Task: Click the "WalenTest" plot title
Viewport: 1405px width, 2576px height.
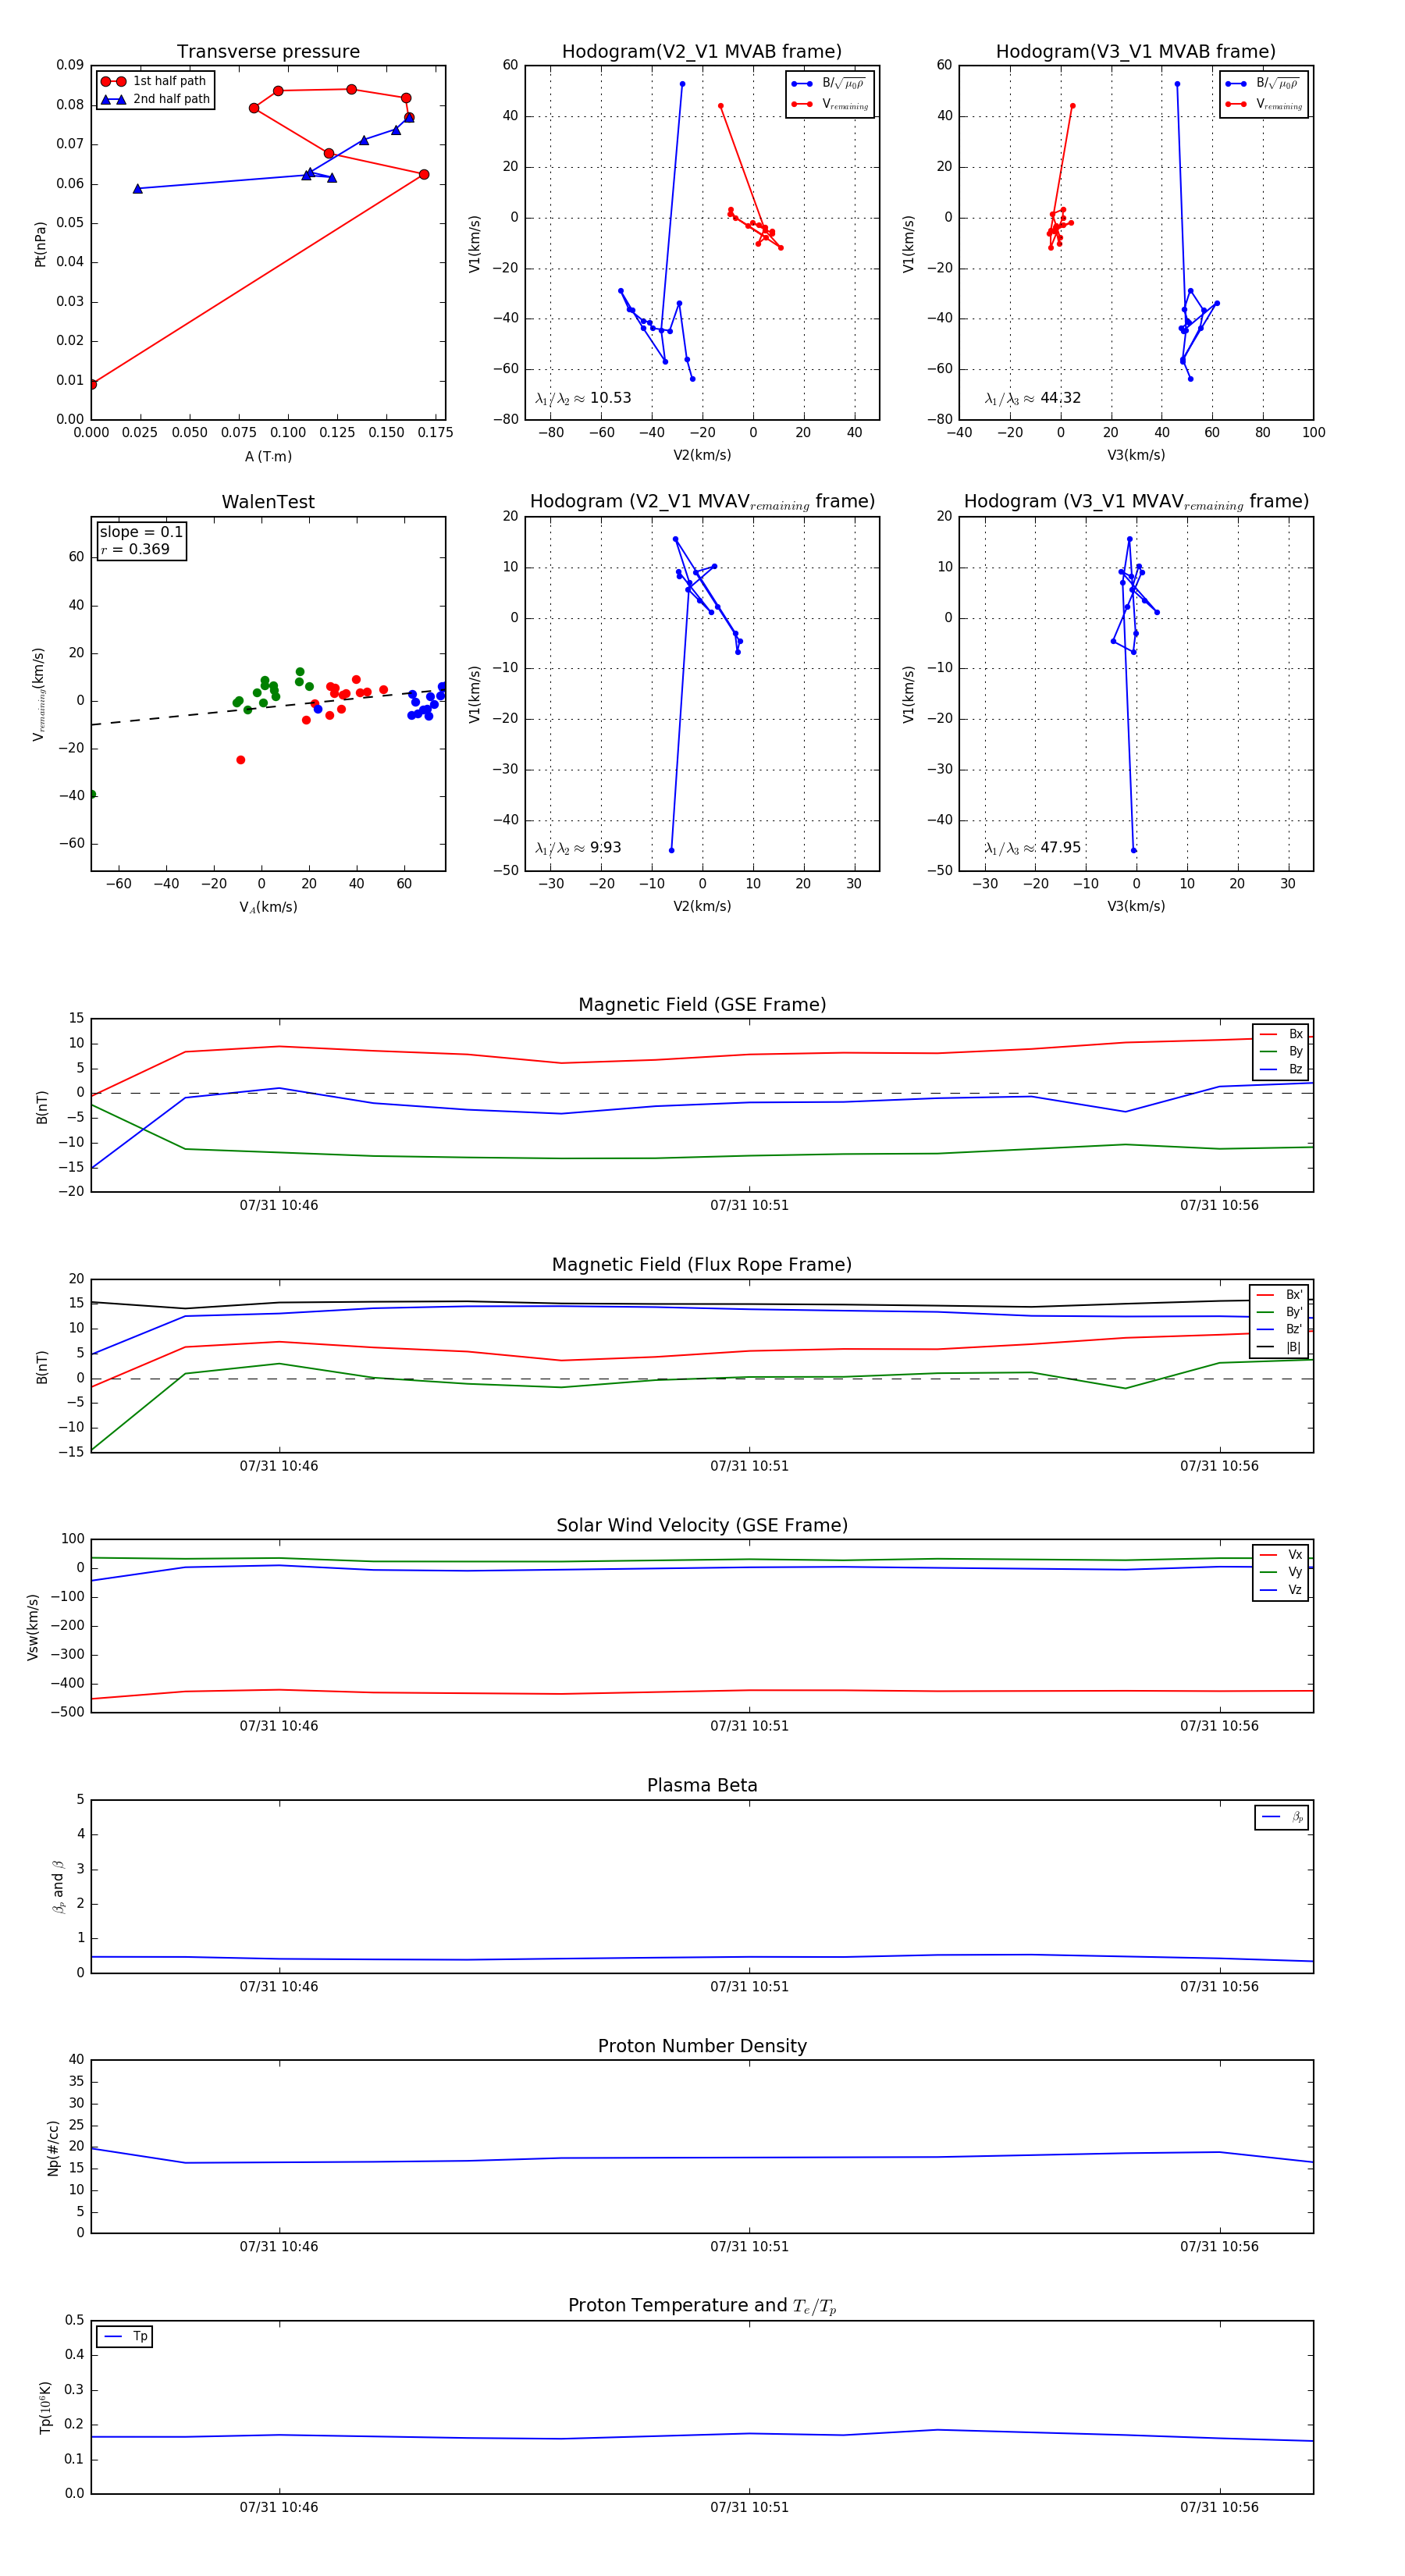Action: [x=268, y=502]
